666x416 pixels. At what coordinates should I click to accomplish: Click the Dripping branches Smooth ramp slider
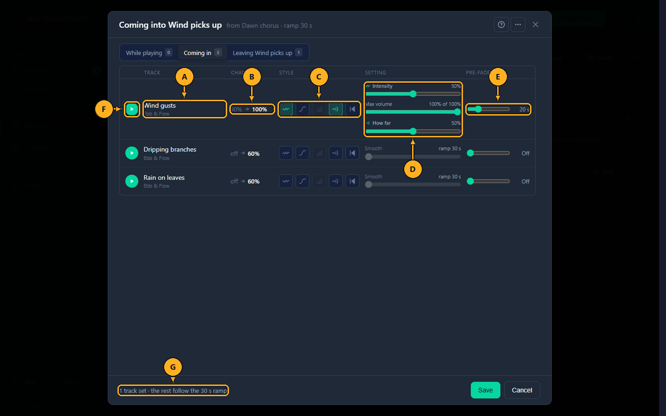coord(413,157)
